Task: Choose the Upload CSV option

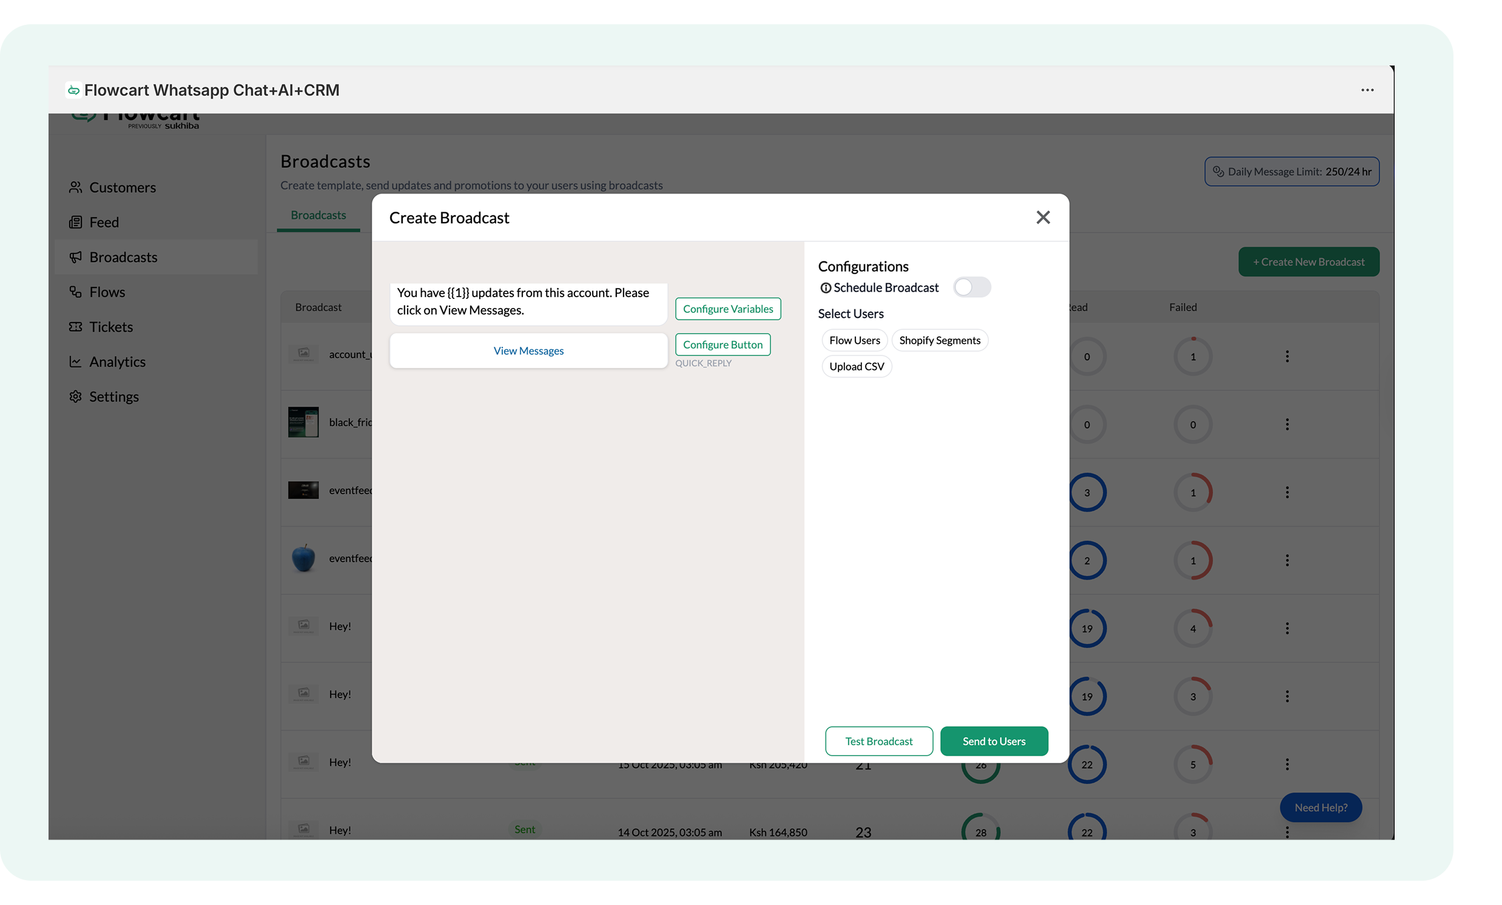Action: click(856, 366)
